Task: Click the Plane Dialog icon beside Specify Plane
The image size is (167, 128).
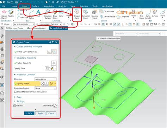Action: 47,68
